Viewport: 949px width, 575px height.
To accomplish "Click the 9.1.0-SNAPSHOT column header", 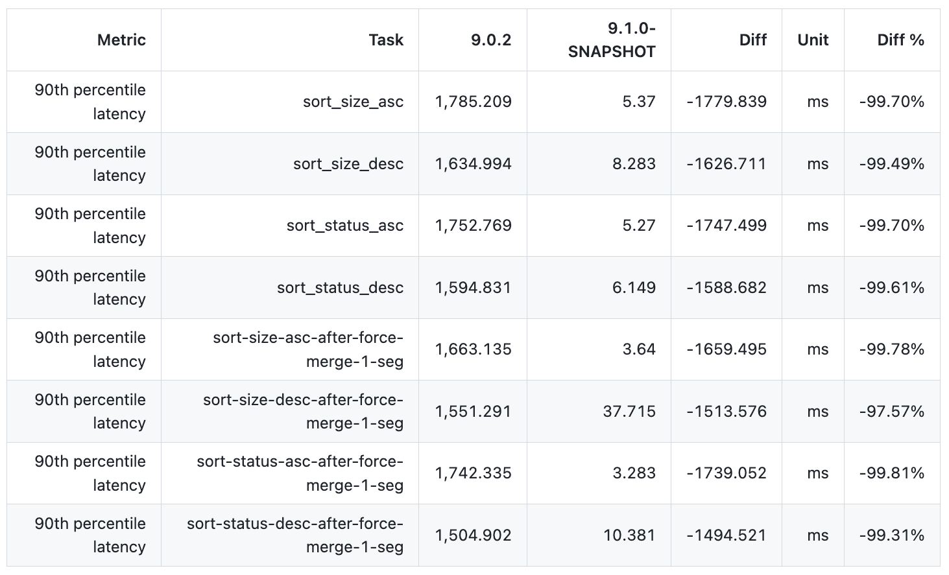I will pyautogui.click(x=612, y=40).
